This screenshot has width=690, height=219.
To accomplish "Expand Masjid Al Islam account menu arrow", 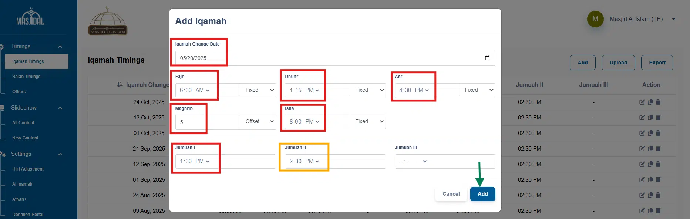I will (673, 19).
